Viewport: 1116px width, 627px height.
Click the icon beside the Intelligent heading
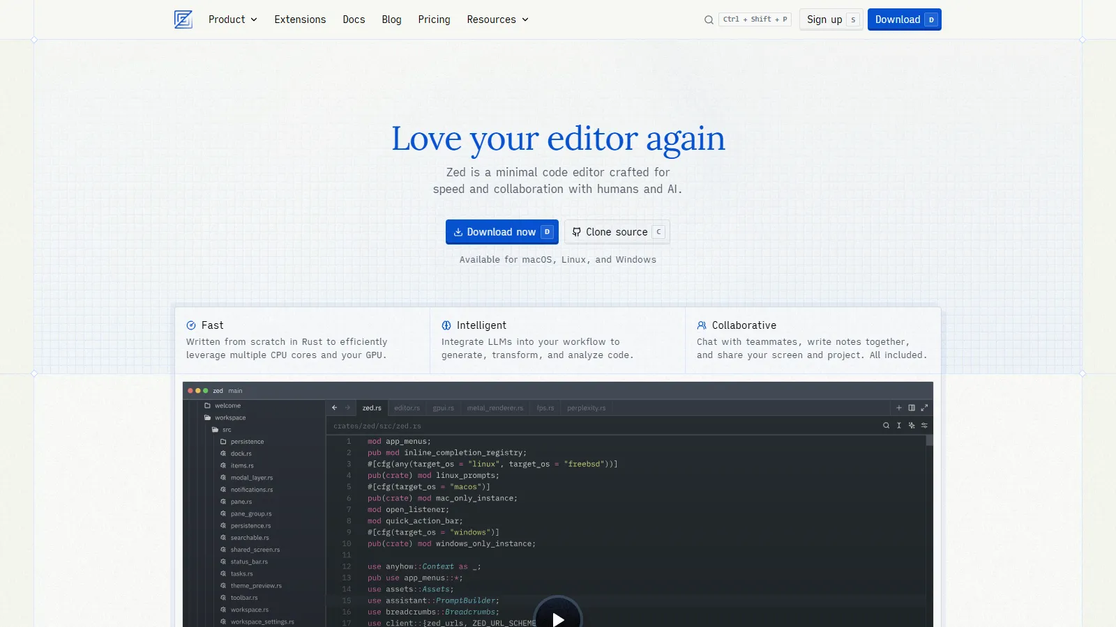[x=446, y=325]
